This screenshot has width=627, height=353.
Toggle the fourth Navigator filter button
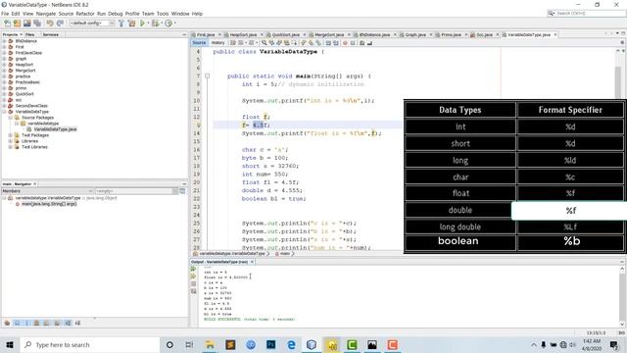(x=37, y=323)
